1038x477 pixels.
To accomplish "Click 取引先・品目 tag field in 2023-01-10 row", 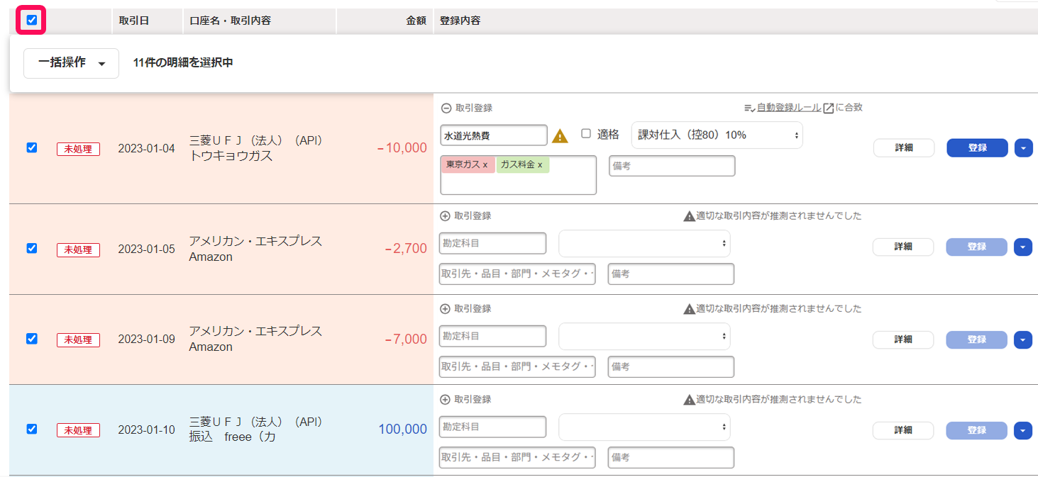I will click(517, 457).
